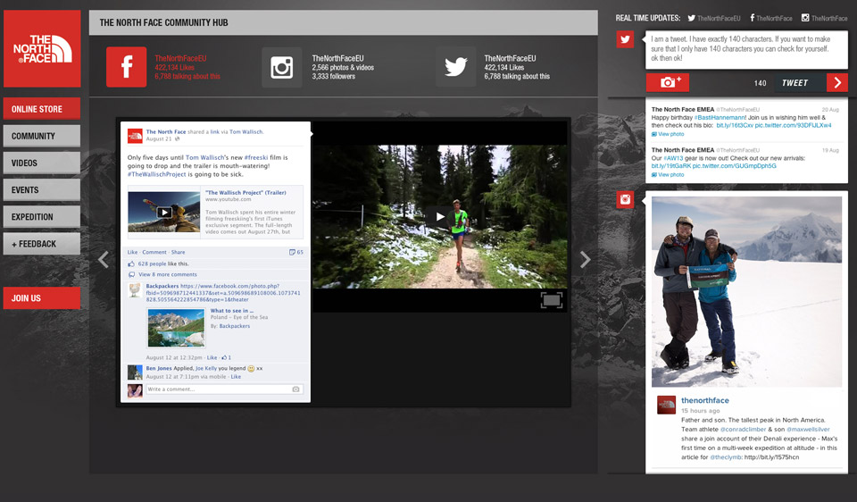Open the large red Facebook icon
This screenshot has height=502, width=857.
tap(126, 67)
